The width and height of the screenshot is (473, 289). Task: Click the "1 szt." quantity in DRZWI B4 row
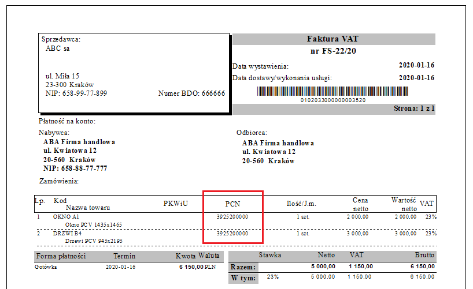pyautogui.click(x=303, y=234)
